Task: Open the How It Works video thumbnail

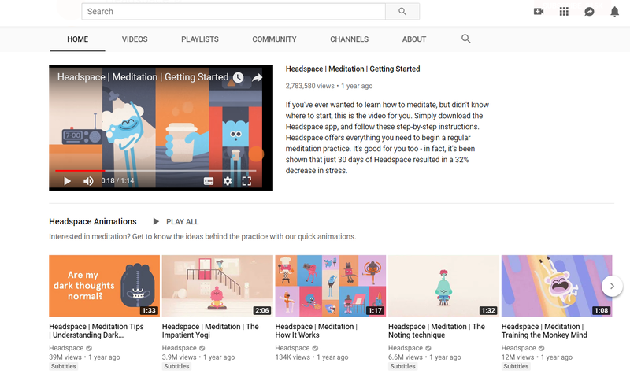Action: coord(330,286)
